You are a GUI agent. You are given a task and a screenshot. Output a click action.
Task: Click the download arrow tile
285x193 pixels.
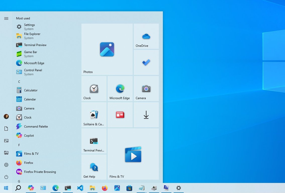click(146, 115)
